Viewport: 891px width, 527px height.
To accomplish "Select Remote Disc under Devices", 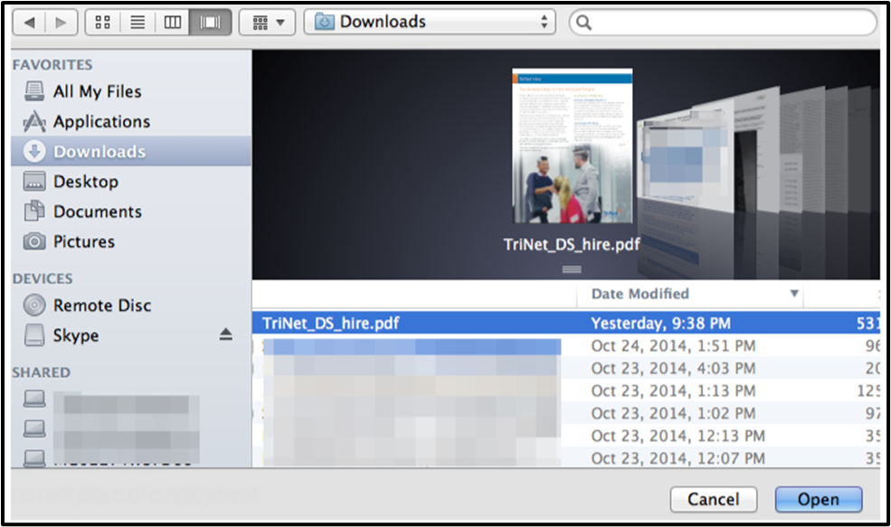I will click(101, 306).
